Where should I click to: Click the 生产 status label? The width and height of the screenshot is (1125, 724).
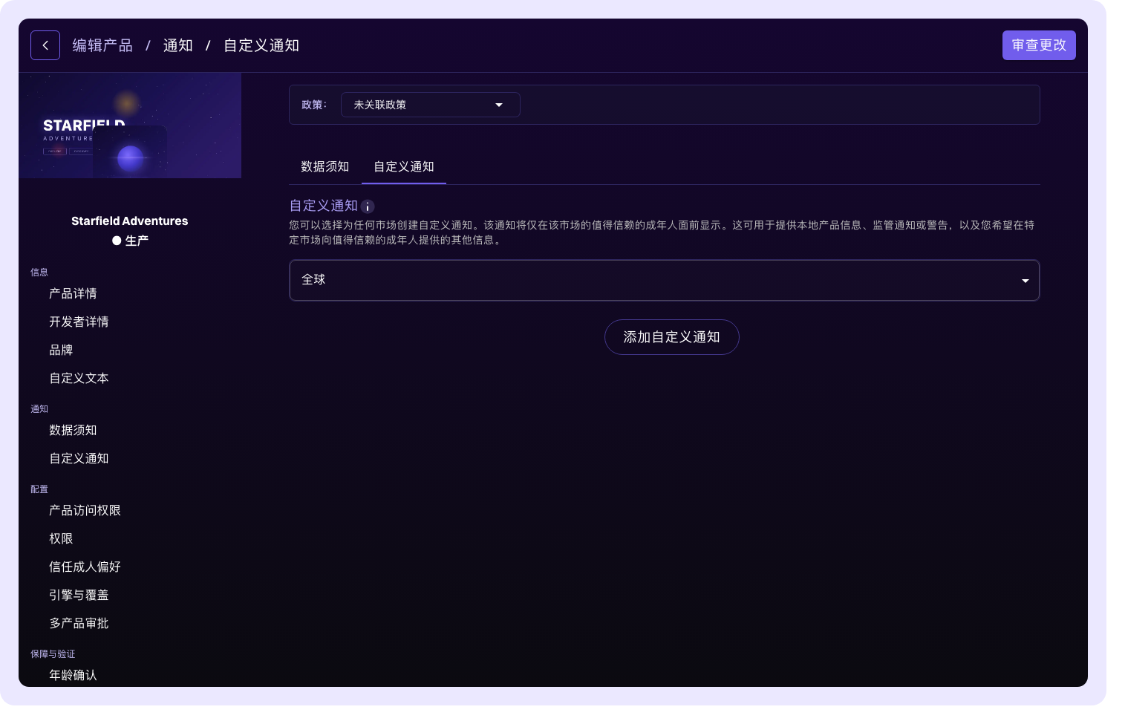coord(137,241)
